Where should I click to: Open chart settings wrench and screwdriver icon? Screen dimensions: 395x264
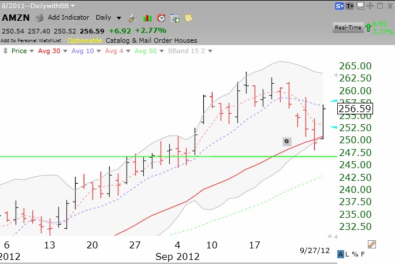(133, 18)
